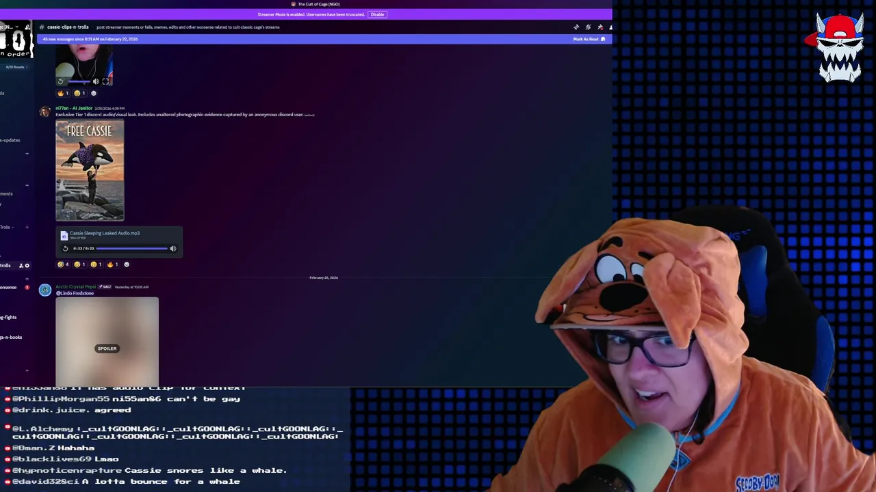The width and height of the screenshot is (876, 492).
Task: Open Cassie Sleeping Leaked Audio.mp3 file link
Action: coord(105,233)
